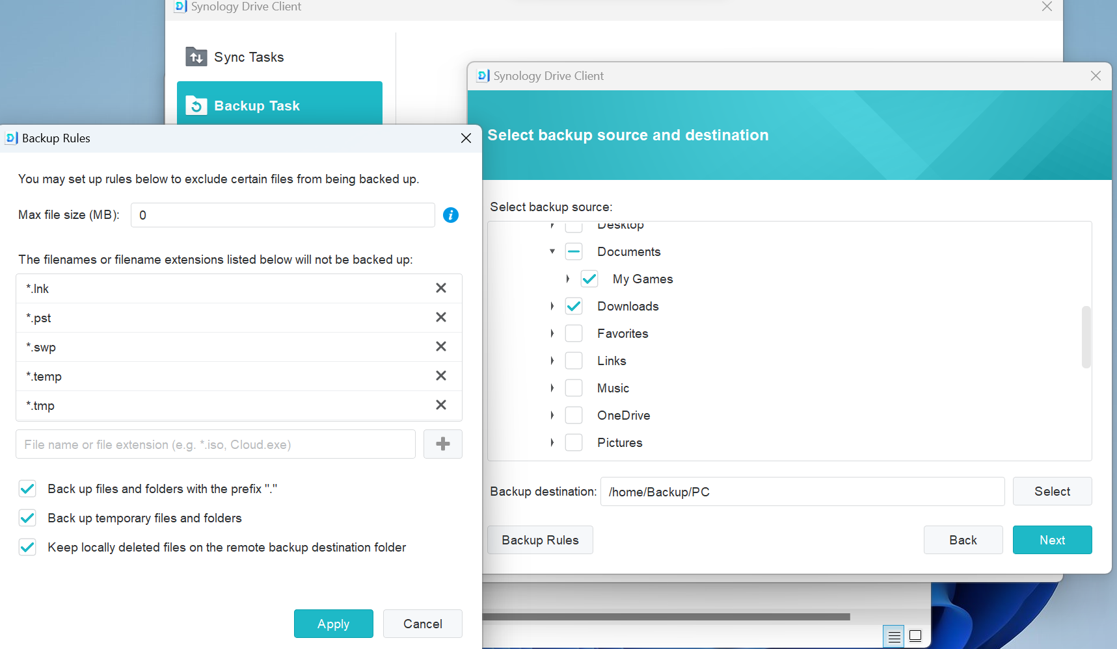The width and height of the screenshot is (1117, 649).
Task: Select the My Games folder label
Action: 643,279
